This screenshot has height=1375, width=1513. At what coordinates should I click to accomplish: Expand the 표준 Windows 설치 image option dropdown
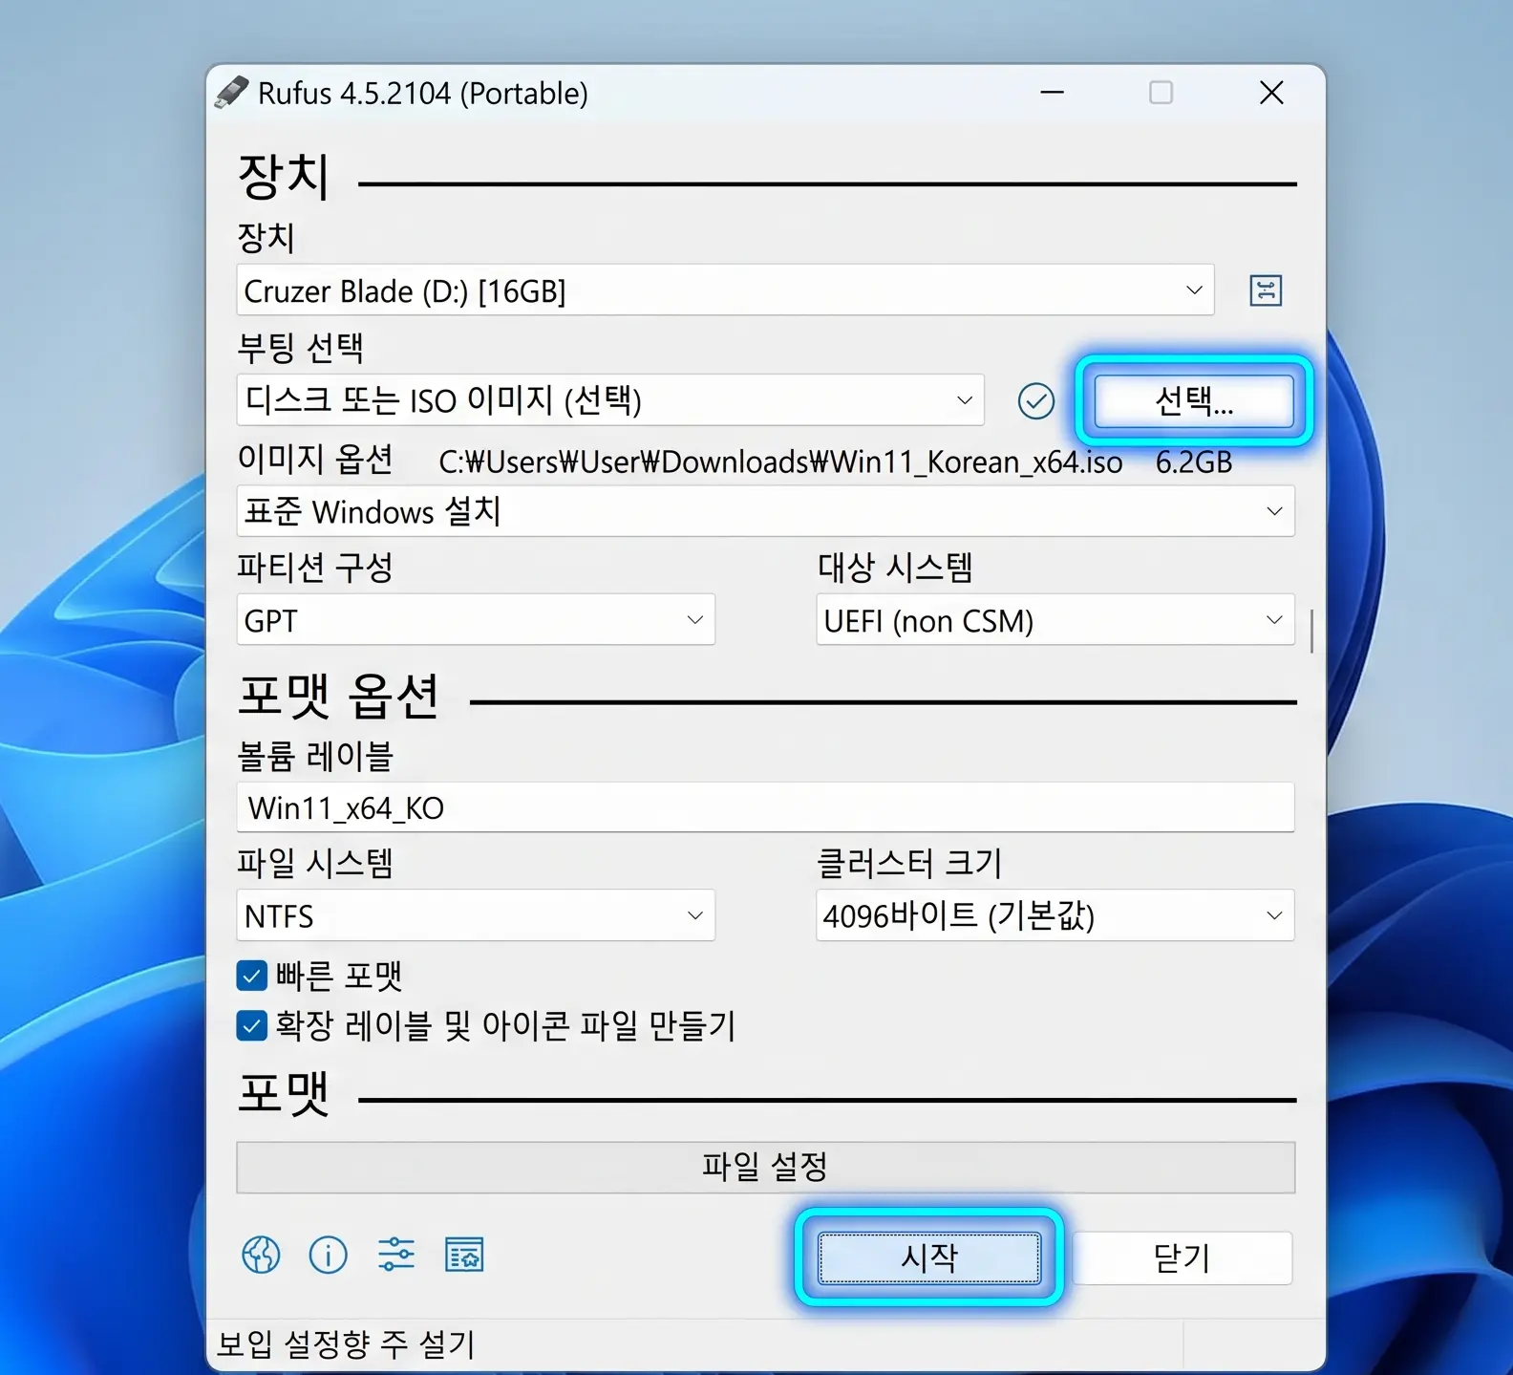pos(765,511)
